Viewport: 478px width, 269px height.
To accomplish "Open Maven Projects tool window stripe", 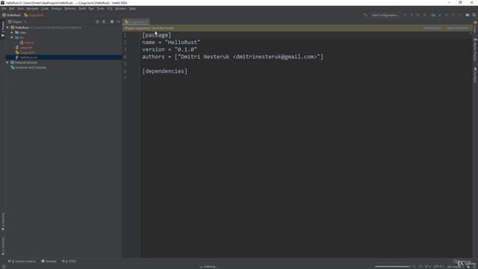I will click(x=475, y=49).
